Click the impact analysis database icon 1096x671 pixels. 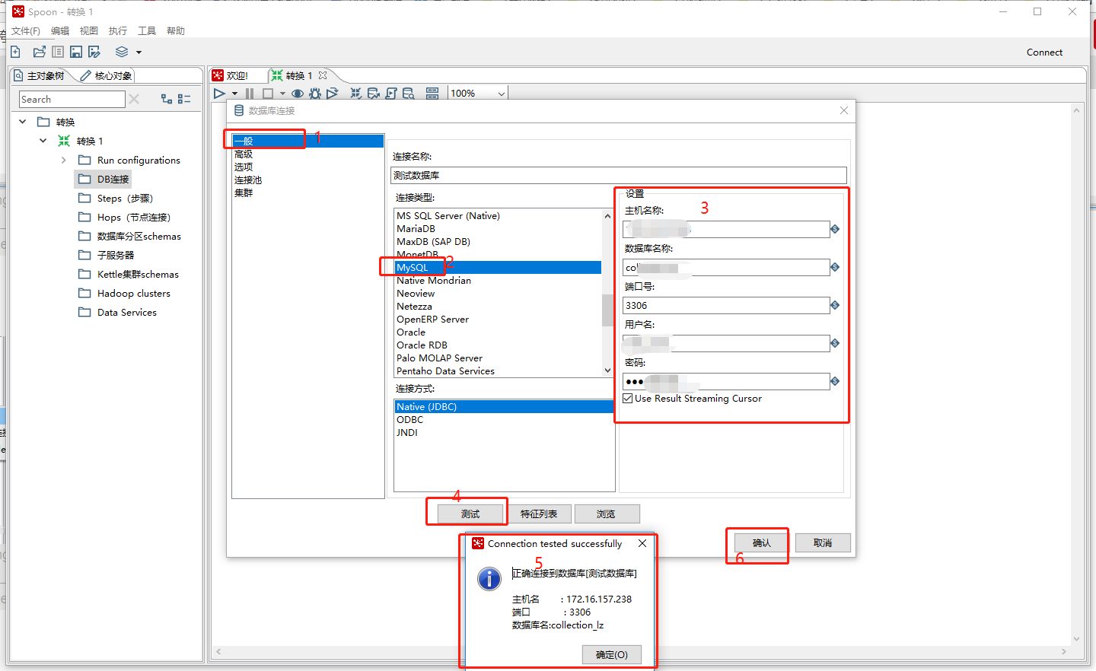(373, 94)
